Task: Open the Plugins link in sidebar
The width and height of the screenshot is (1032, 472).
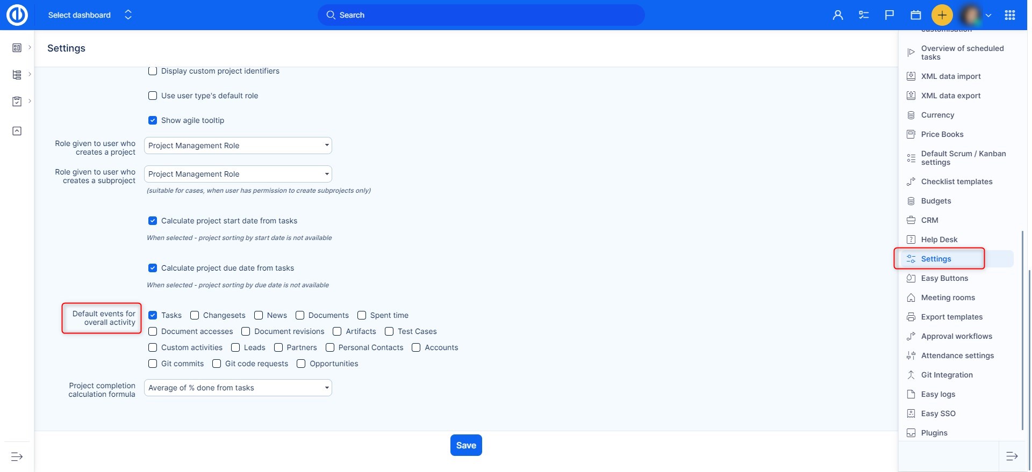Action: [934, 433]
